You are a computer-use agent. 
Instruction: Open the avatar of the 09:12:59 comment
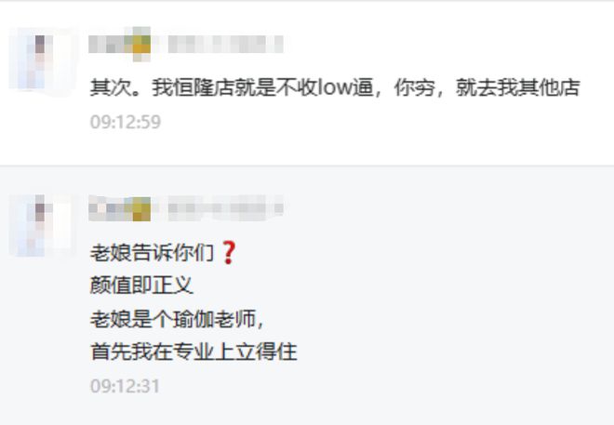pos(41,61)
